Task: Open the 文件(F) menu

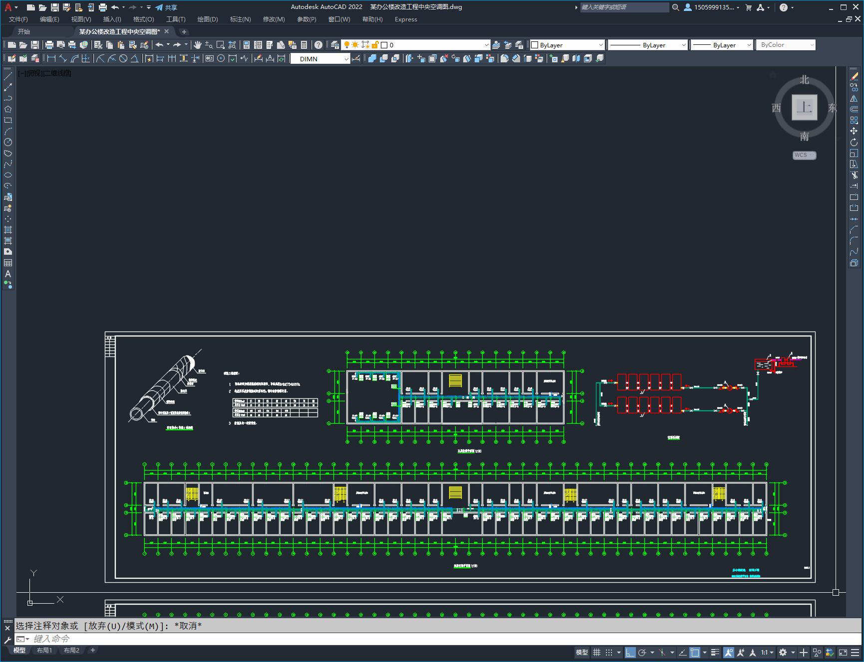Action: coord(18,19)
